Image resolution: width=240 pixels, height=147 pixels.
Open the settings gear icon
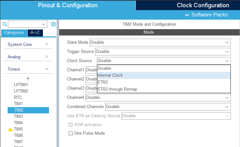click(x=53, y=24)
